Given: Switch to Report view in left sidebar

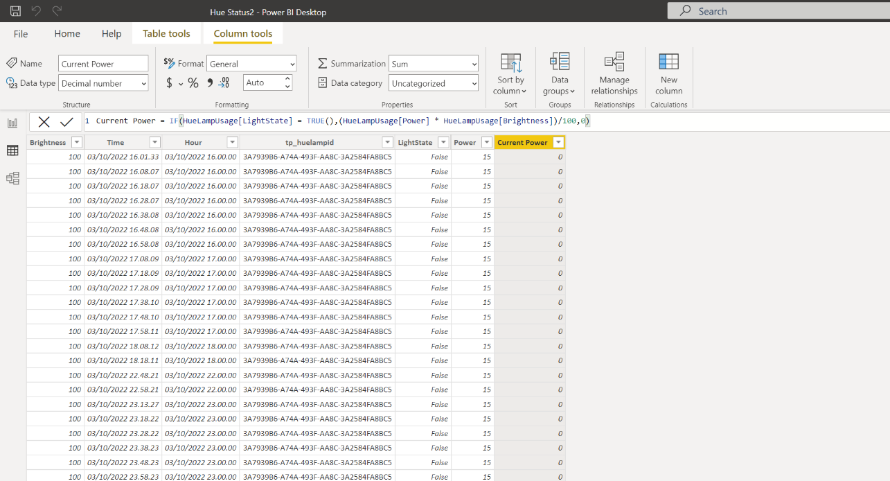Looking at the screenshot, I should pos(12,123).
